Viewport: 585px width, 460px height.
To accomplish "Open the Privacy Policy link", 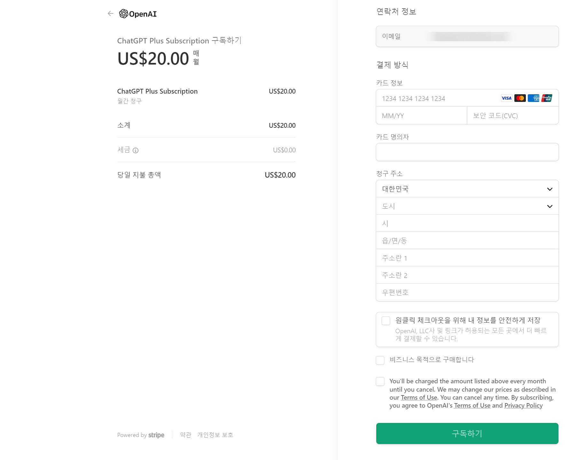I will pyautogui.click(x=523, y=406).
